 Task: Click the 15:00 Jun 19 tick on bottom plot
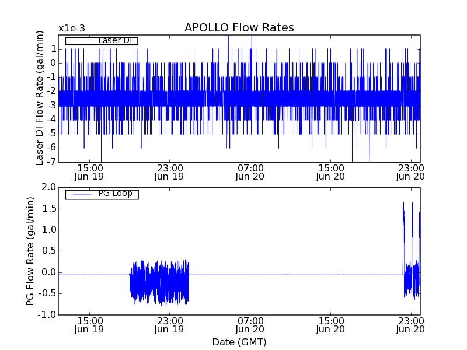[x=89, y=324]
